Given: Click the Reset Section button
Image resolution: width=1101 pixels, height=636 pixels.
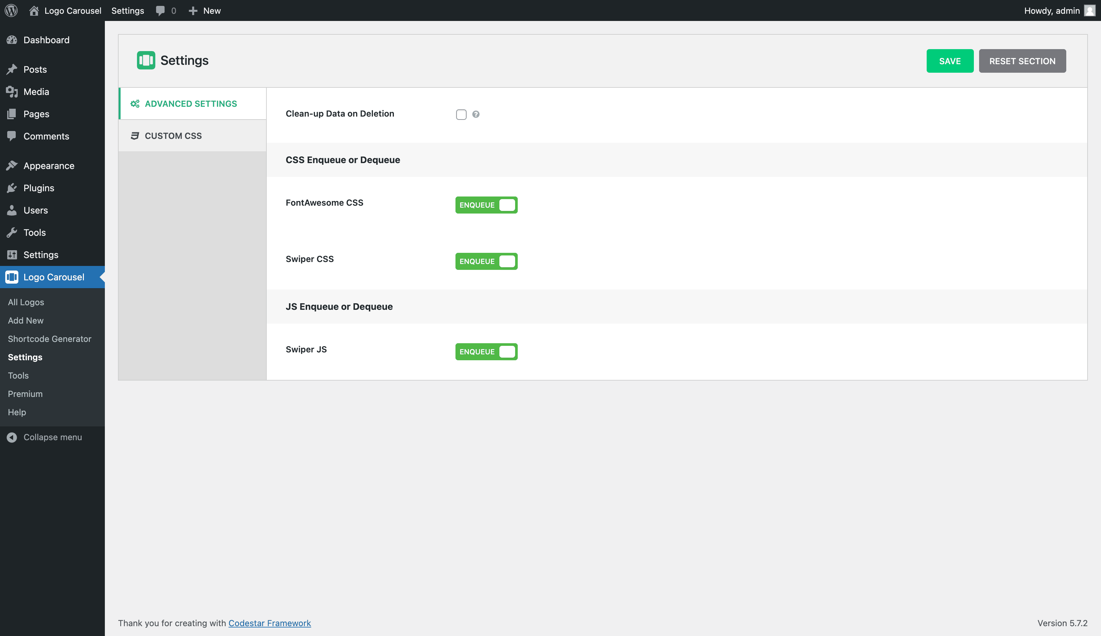Looking at the screenshot, I should pyautogui.click(x=1022, y=61).
